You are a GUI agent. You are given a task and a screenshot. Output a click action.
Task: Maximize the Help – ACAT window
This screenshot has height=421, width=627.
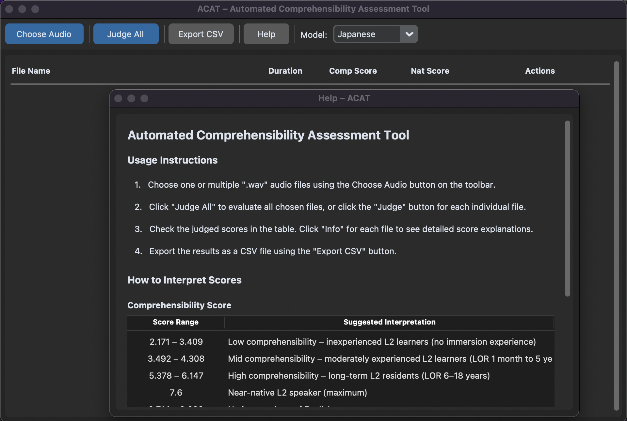click(144, 98)
